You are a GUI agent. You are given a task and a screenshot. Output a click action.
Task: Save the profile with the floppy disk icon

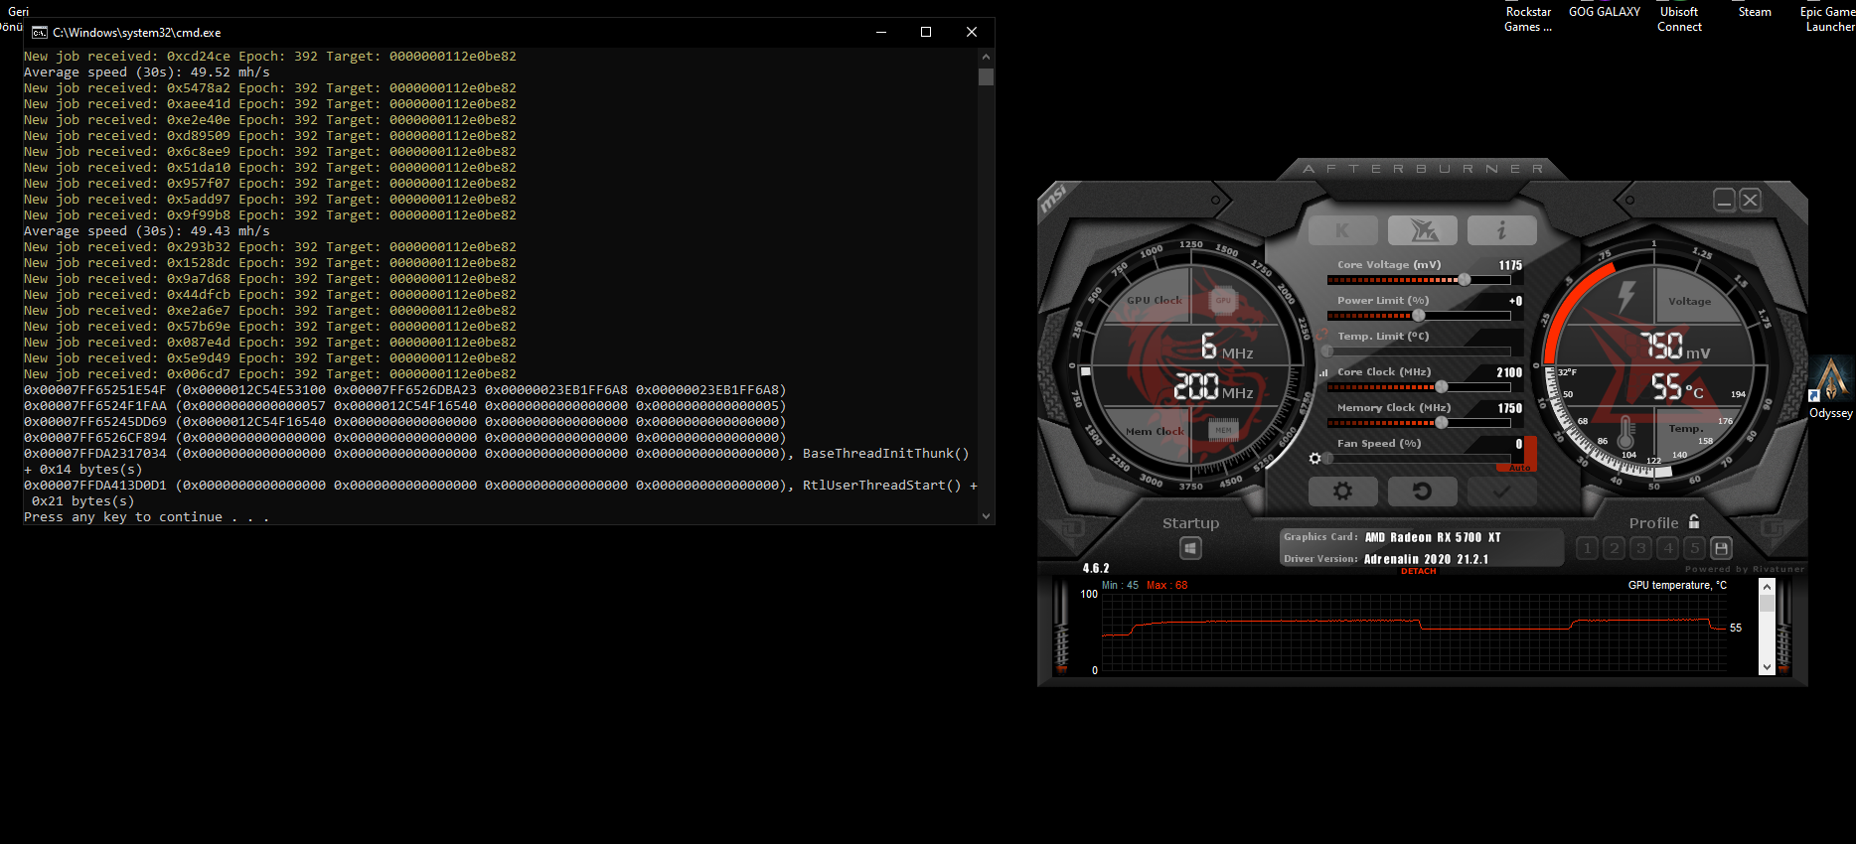click(x=1722, y=548)
